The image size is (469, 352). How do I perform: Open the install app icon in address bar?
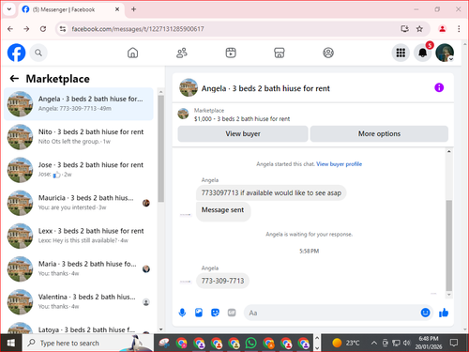click(404, 29)
